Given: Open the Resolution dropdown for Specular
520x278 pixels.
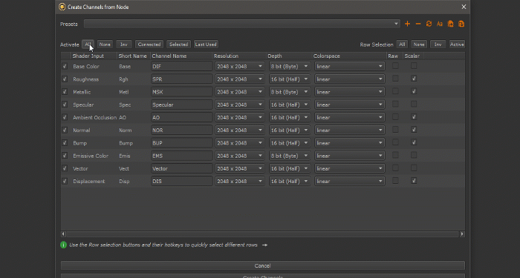Looking at the screenshot, I should (240, 105).
